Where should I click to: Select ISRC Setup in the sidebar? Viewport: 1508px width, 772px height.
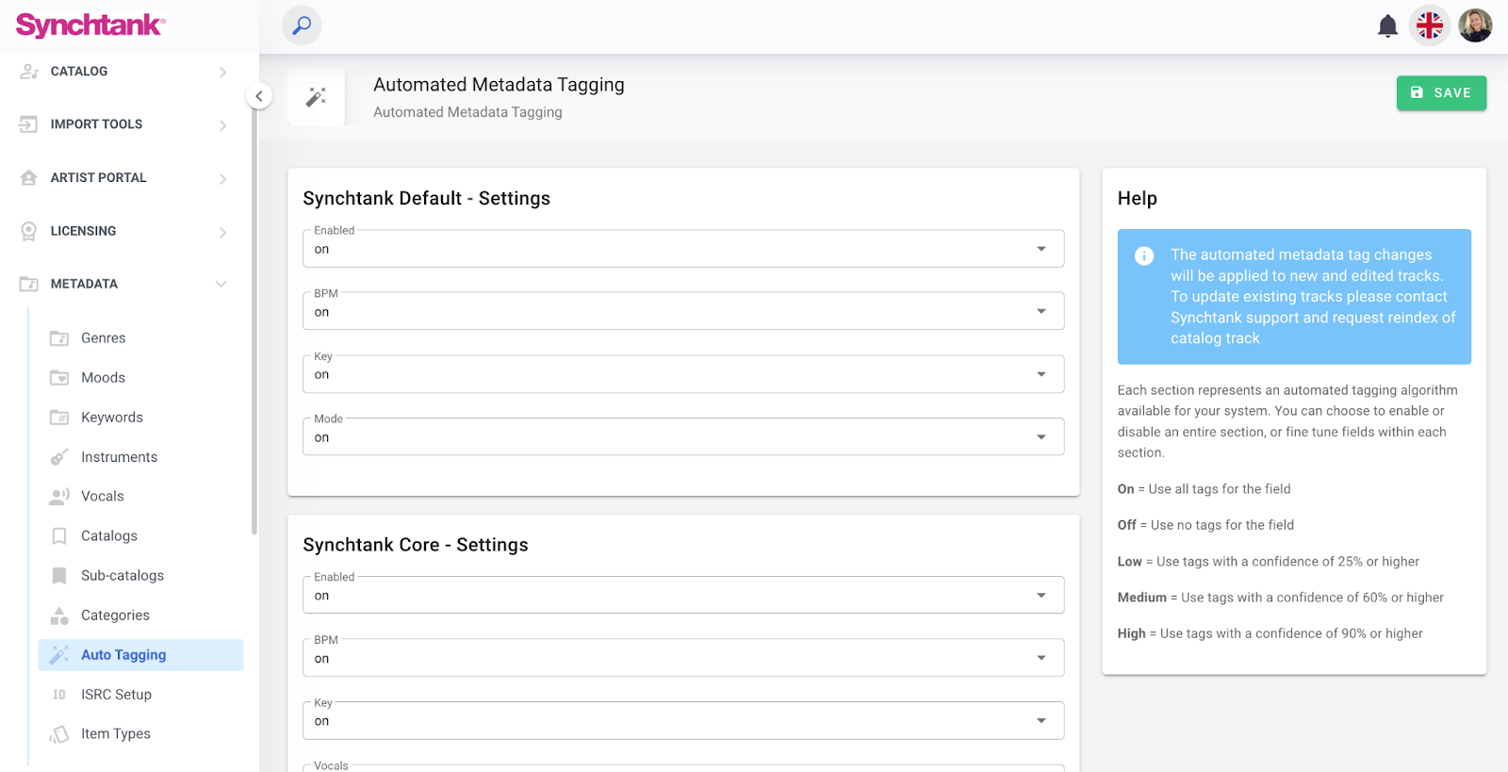pos(116,695)
